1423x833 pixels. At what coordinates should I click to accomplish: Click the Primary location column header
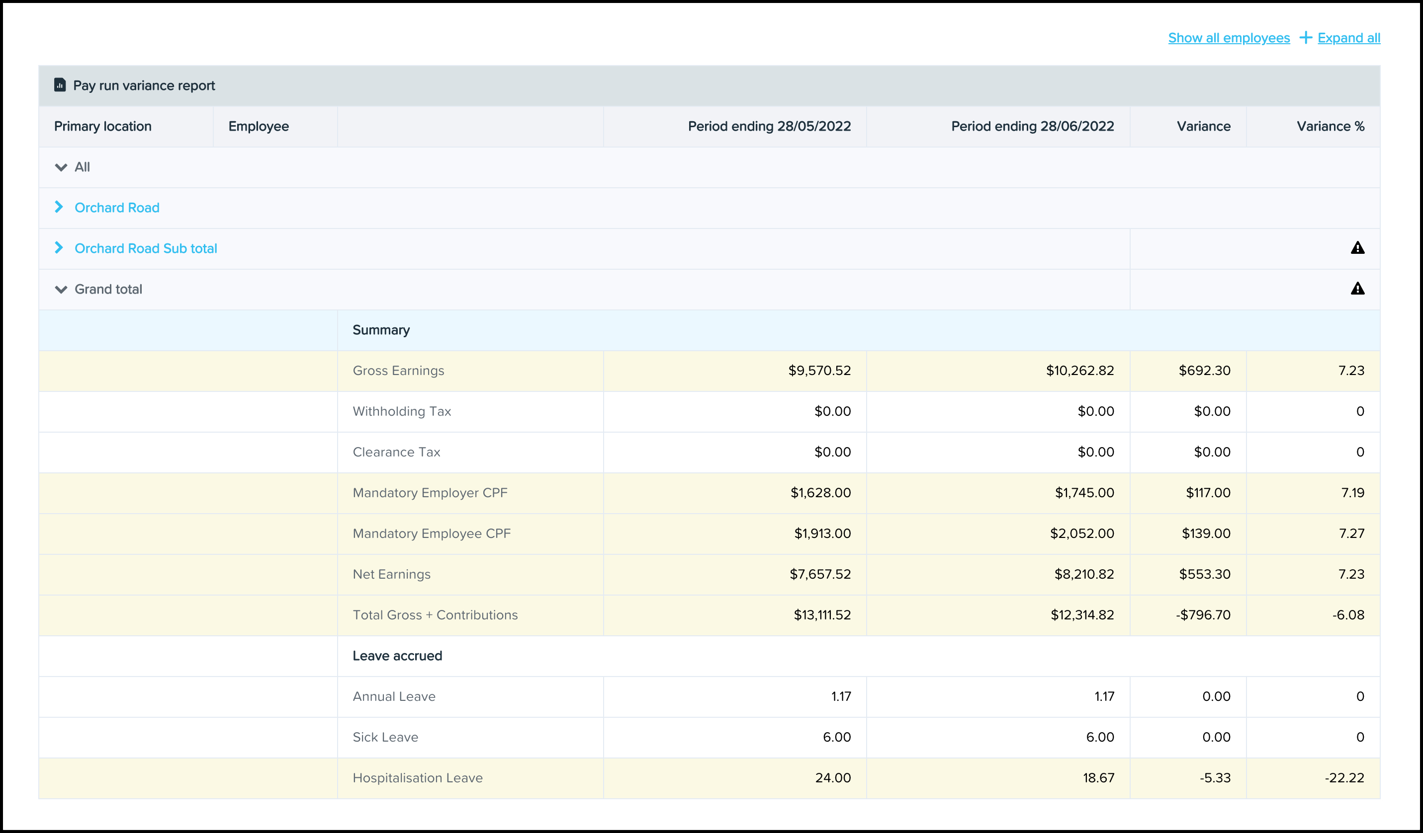point(103,126)
